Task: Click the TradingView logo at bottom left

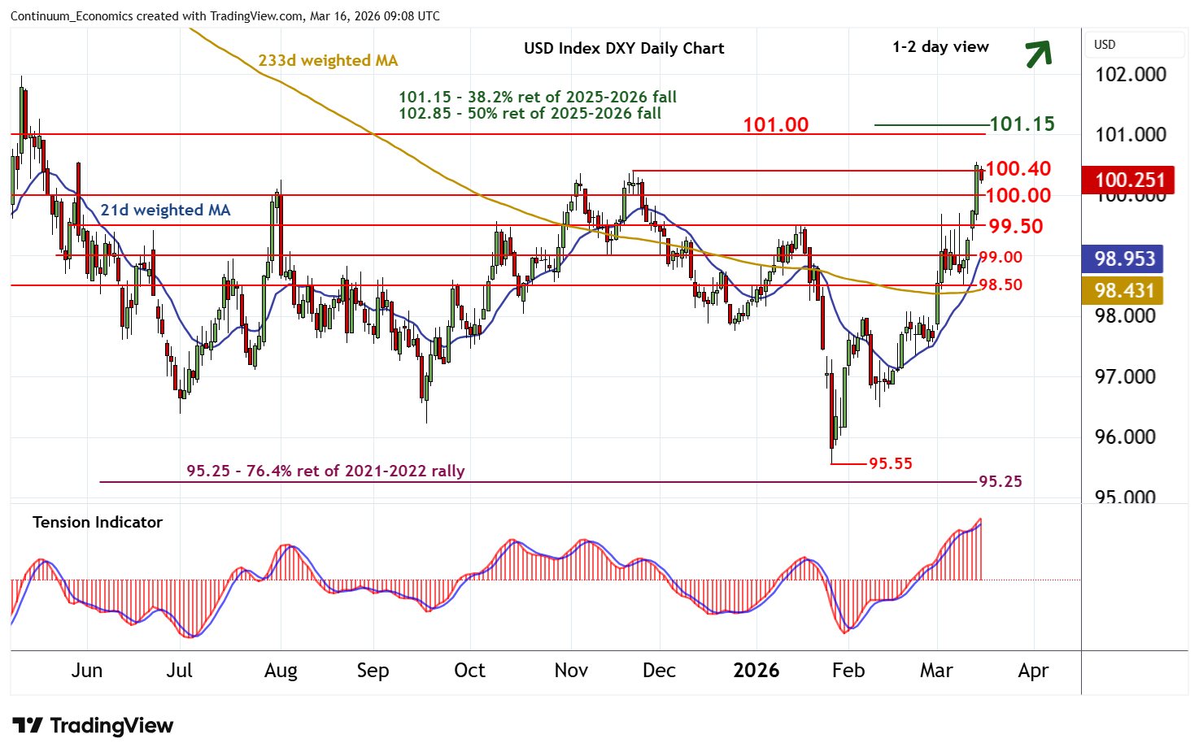Action: point(93,725)
